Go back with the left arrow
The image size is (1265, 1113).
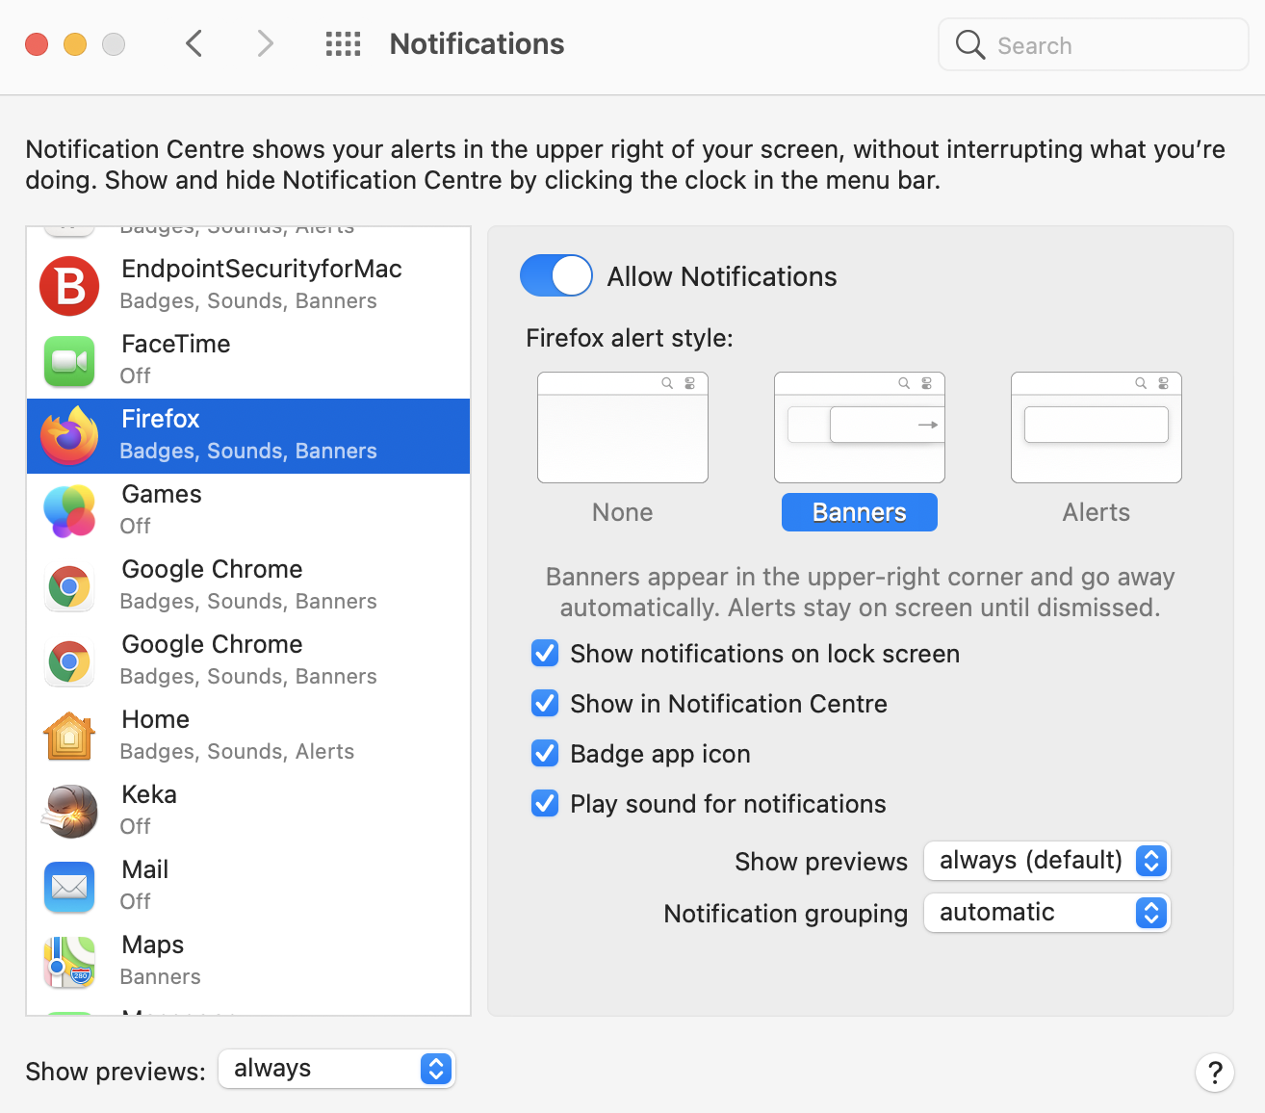coord(194,43)
